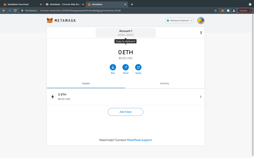Open the colorful account avatar menu
This screenshot has width=254, height=158.
point(201,20)
